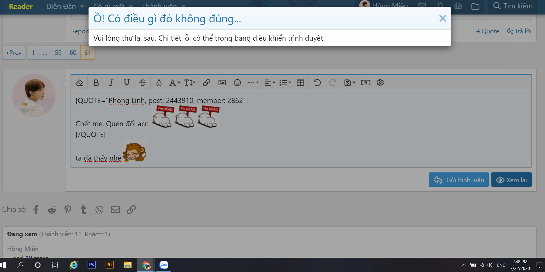Click the insert table icon
The width and height of the screenshot is (545, 272).
(300, 83)
